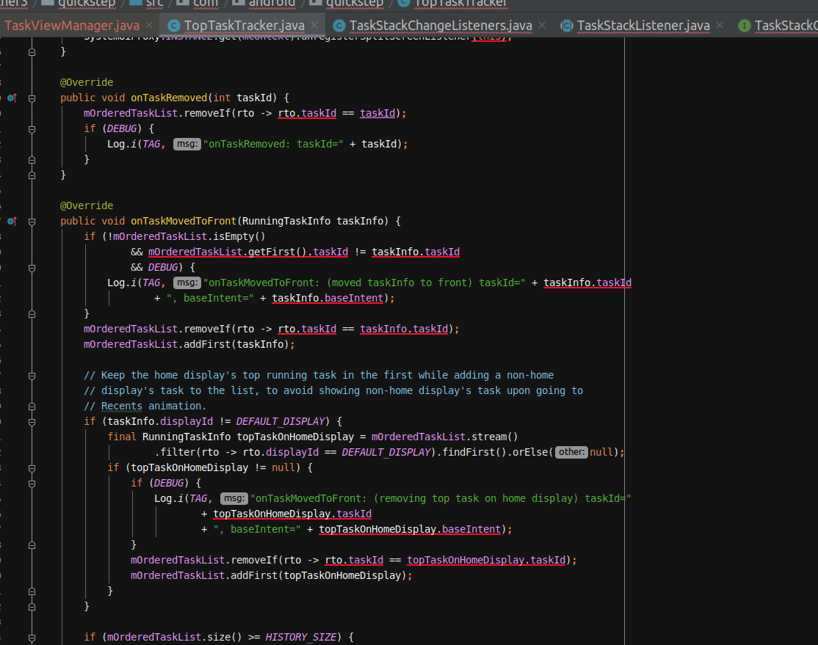This screenshot has height=645, width=818.
Task: Fold the if (DEBUG) block inside onTaskRemoved
Action: tap(32, 129)
